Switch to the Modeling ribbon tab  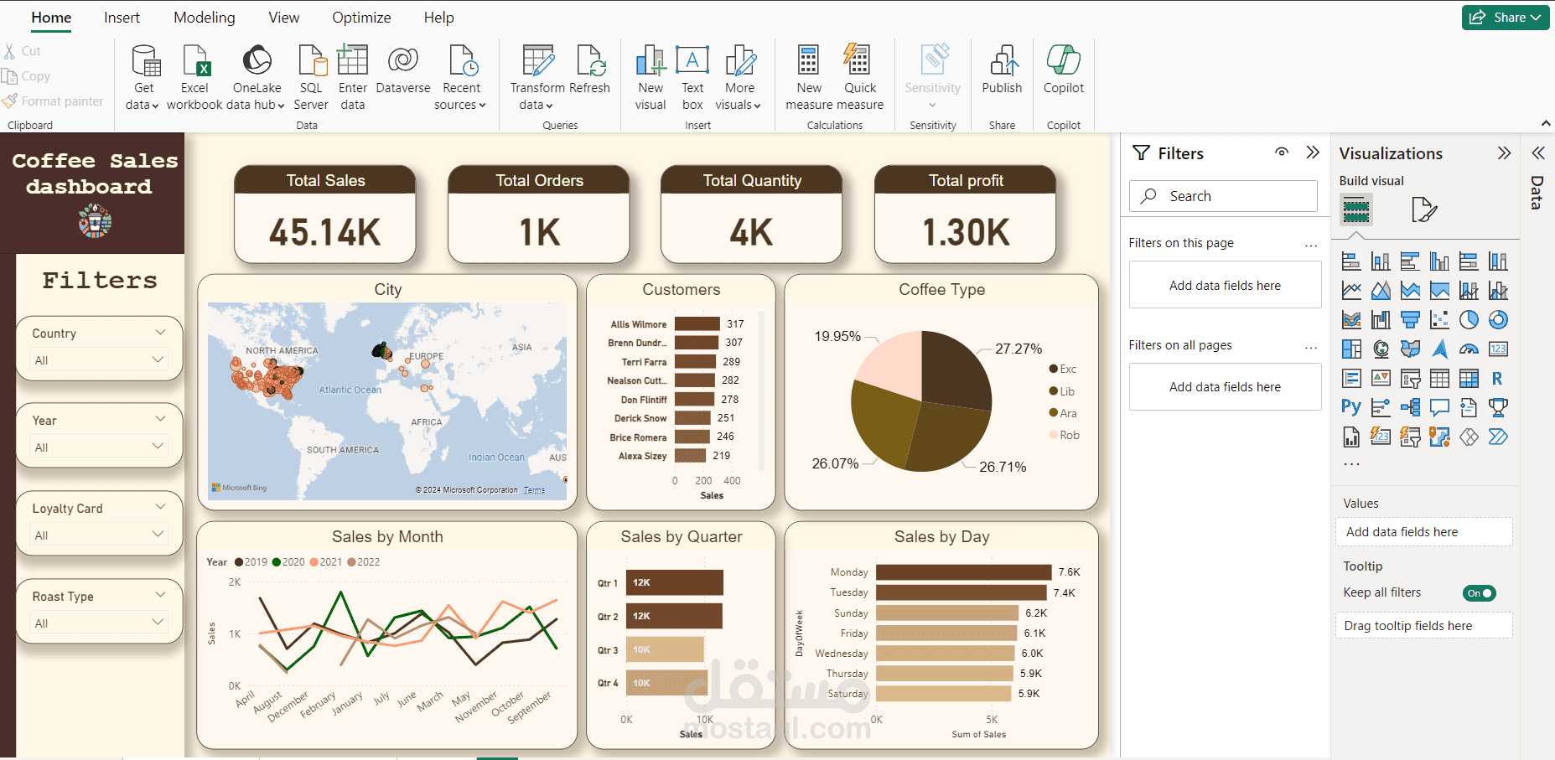(x=204, y=17)
